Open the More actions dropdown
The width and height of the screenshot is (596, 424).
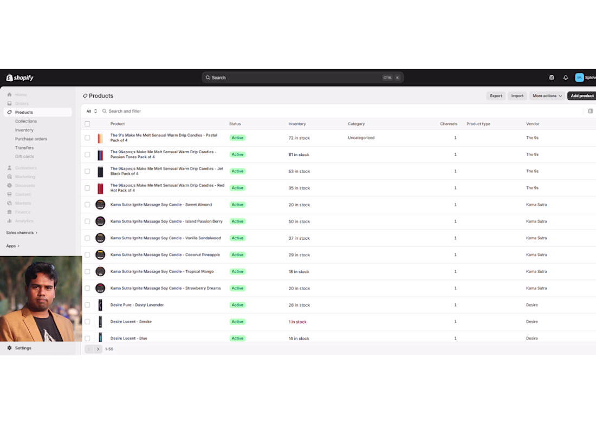pos(547,96)
